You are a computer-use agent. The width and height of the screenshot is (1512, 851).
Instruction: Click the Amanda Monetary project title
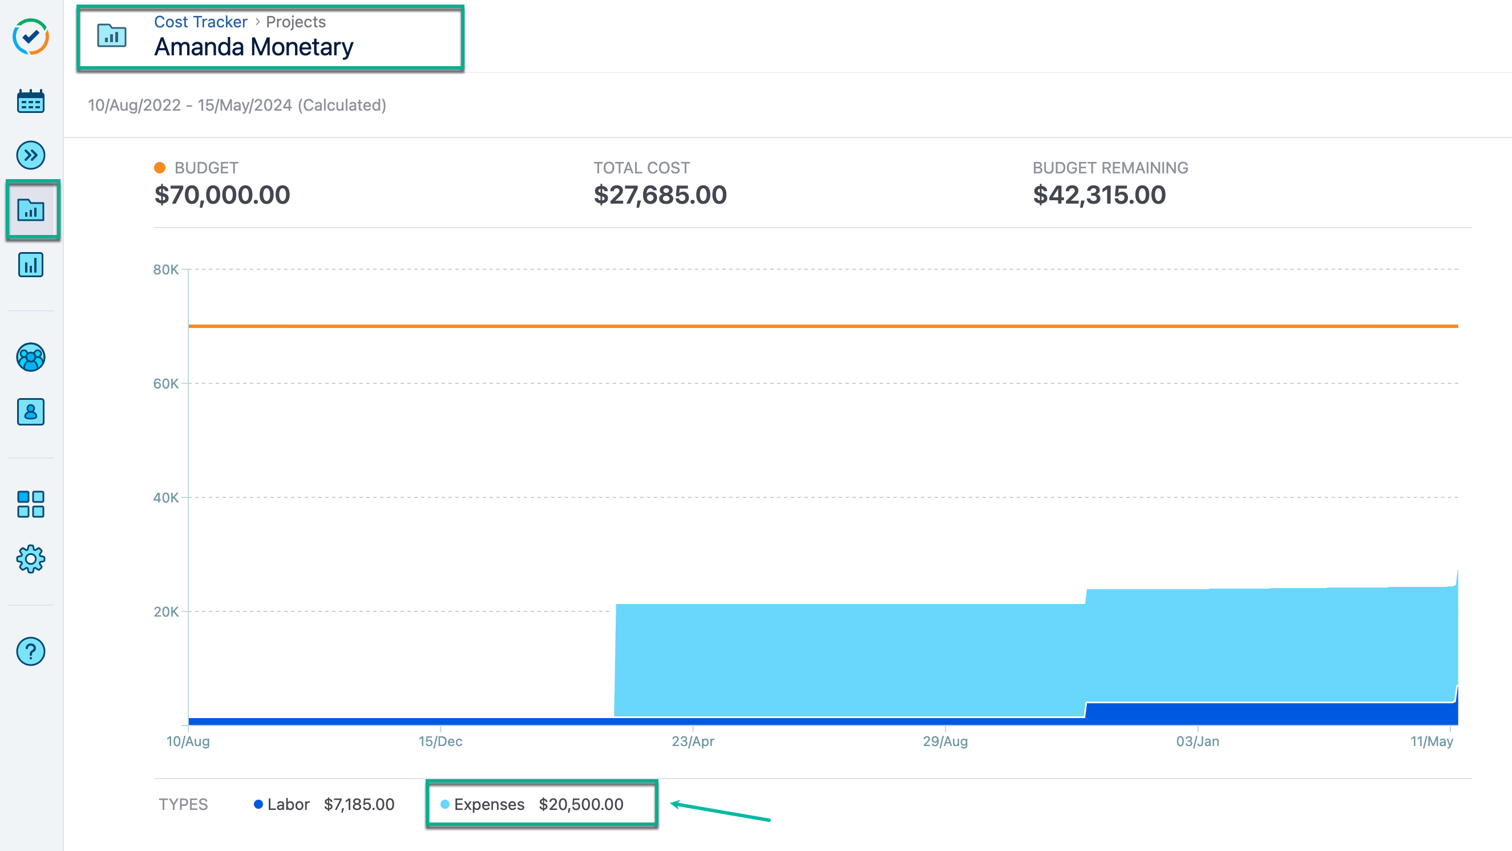pos(253,47)
